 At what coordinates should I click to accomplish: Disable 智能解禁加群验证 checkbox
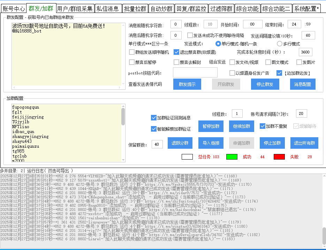(x=154, y=129)
